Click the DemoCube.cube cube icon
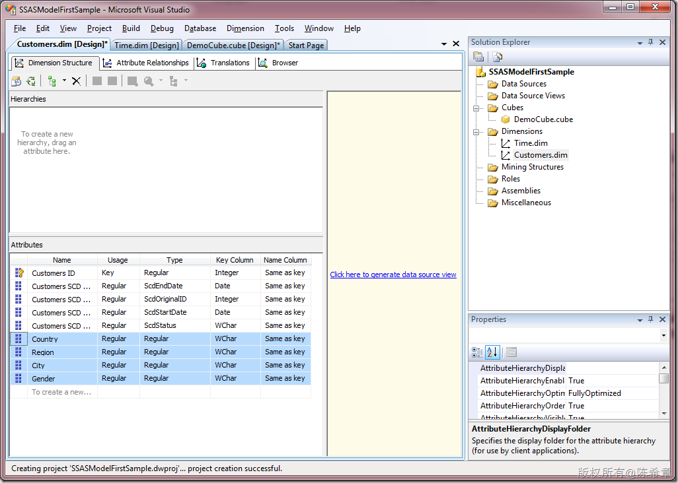 506,119
